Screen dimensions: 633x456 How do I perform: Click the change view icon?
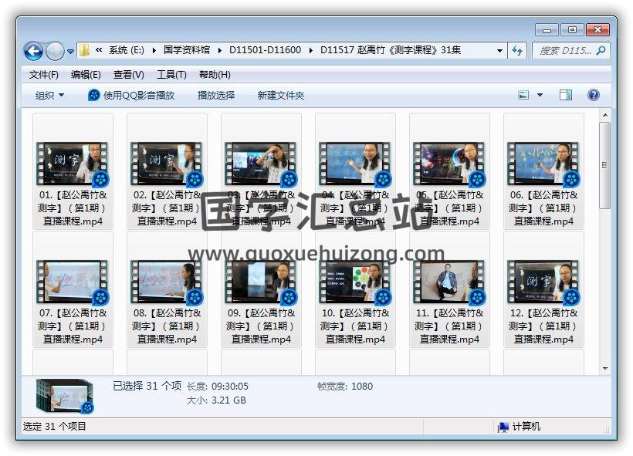[524, 95]
